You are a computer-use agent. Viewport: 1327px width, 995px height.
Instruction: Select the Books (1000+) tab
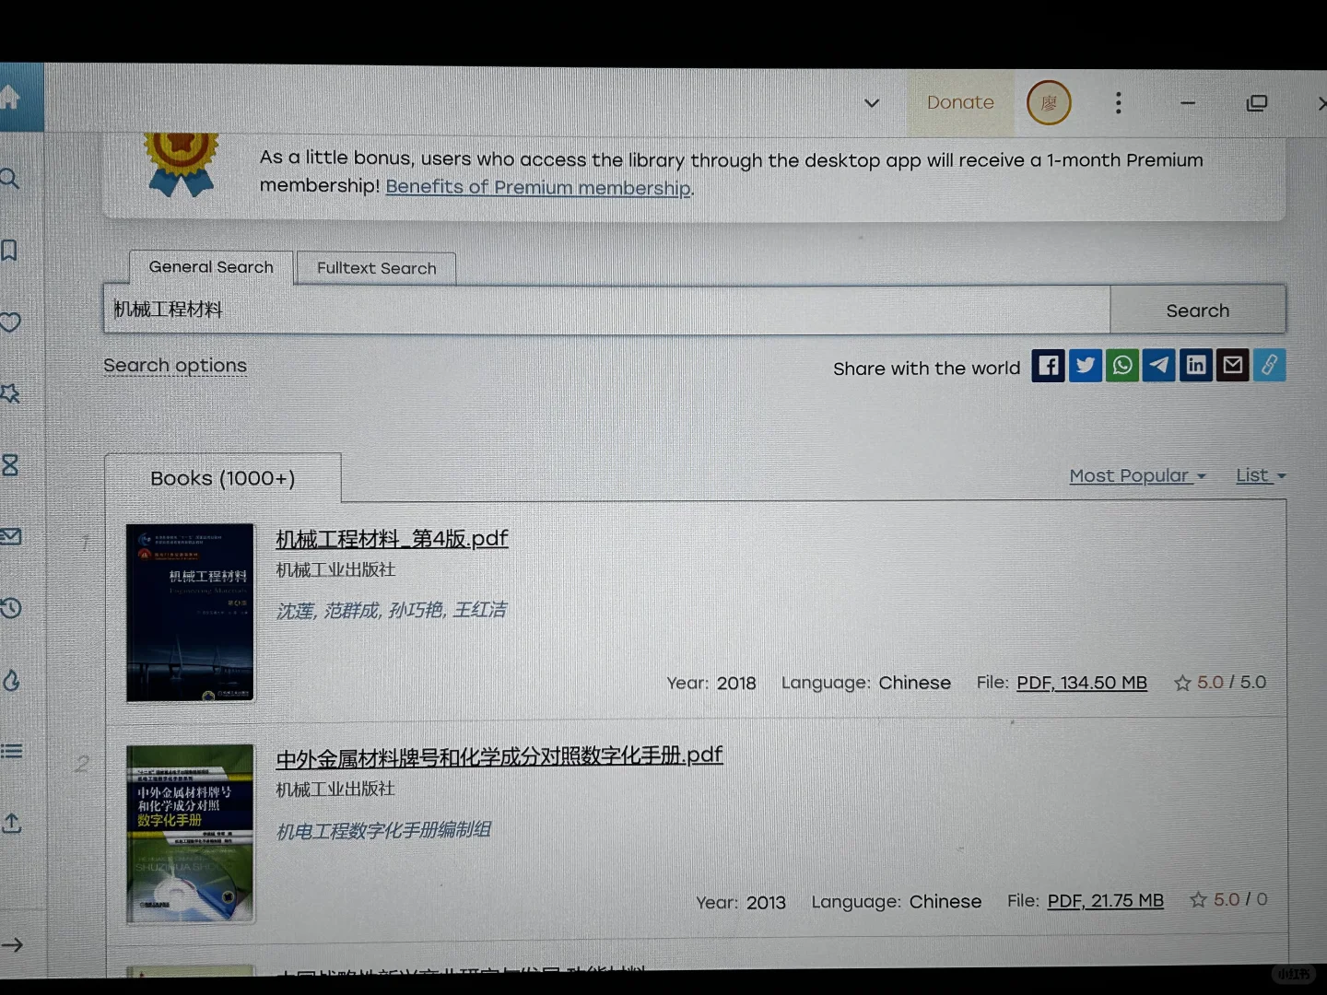(223, 478)
